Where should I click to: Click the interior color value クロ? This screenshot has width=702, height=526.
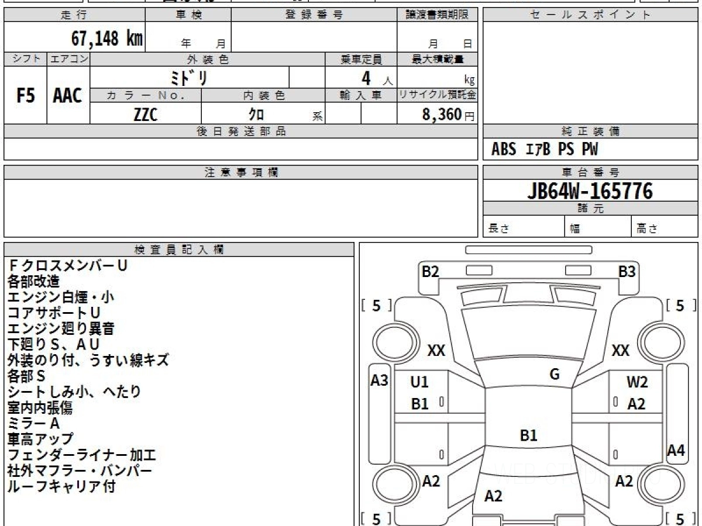pyautogui.click(x=256, y=115)
